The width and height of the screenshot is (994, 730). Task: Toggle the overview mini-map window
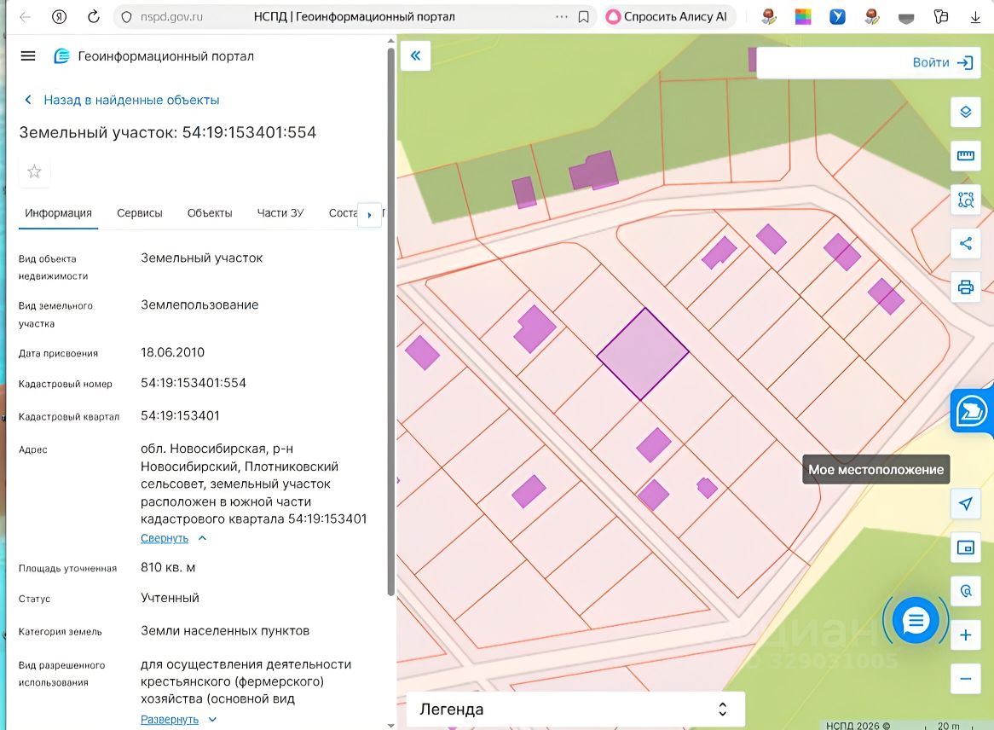[965, 547]
